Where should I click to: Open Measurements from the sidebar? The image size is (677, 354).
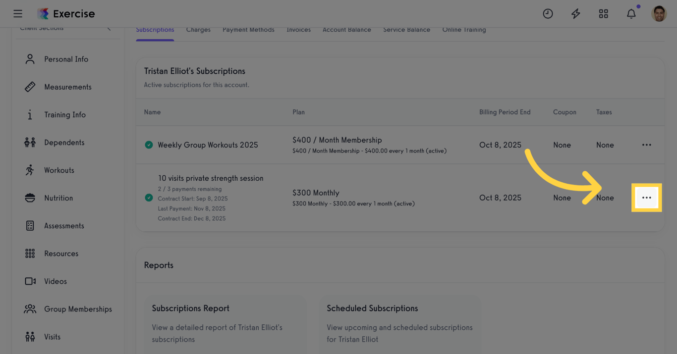(x=67, y=87)
